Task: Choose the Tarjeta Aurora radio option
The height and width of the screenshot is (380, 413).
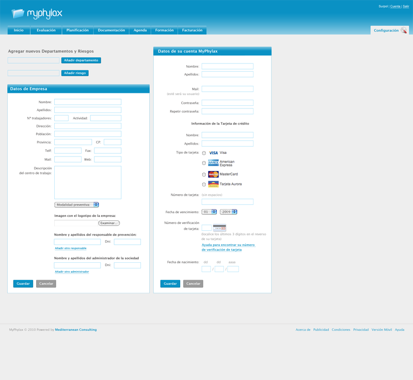Action: pos(204,185)
